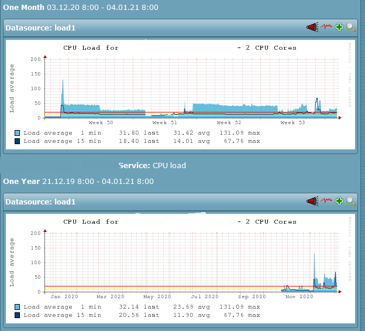Click light blue 1 min legend swatch, monthly graph
The height and width of the screenshot is (331, 365).
pyautogui.click(x=18, y=133)
